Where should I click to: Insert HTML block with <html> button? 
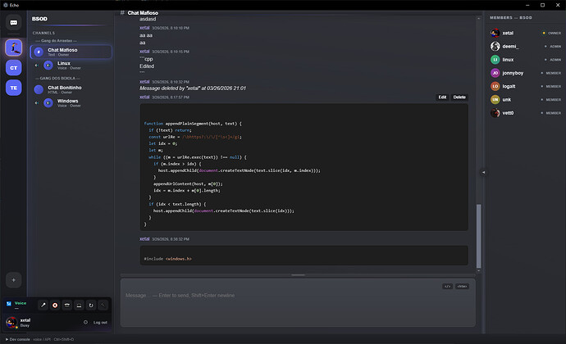[x=462, y=287]
